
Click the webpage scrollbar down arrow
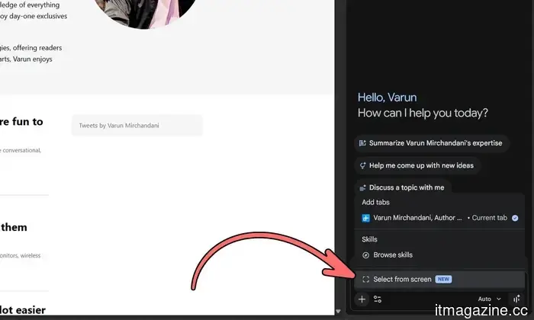pos(338,311)
